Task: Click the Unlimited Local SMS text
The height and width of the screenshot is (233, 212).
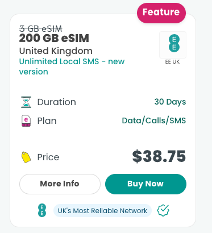Action: [x=72, y=66]
